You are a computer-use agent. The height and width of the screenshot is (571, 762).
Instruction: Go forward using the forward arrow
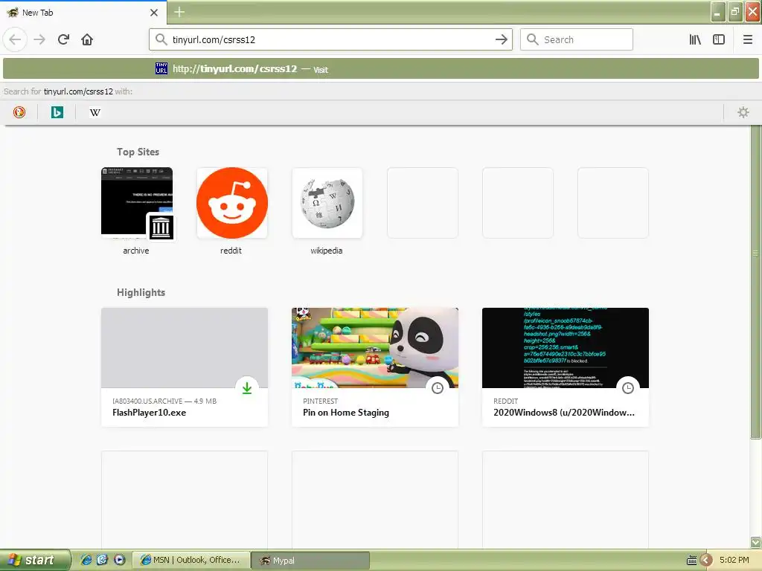pyautogui.click(x=39, y=39)
